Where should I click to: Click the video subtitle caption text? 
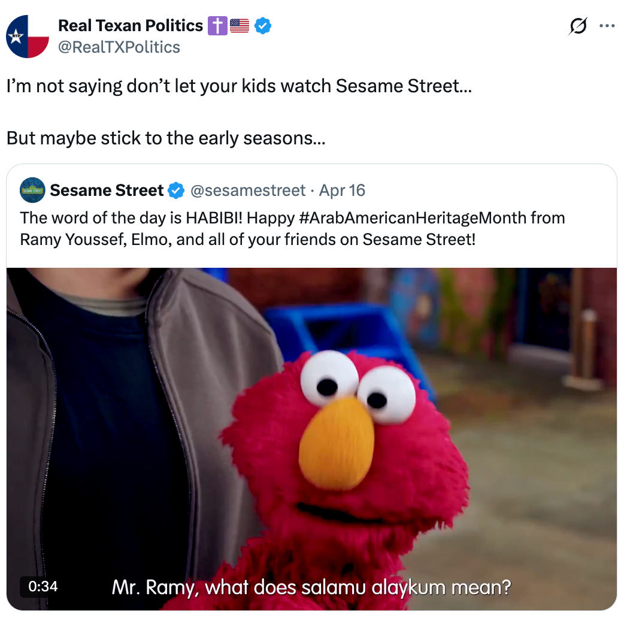[x=311, y=587]
